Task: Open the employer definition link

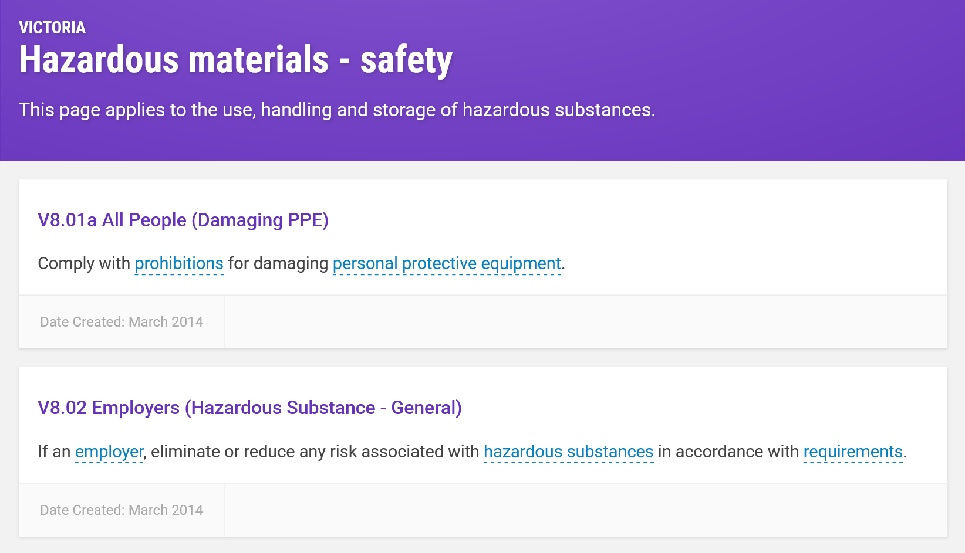Action: (x=109, y=452)
